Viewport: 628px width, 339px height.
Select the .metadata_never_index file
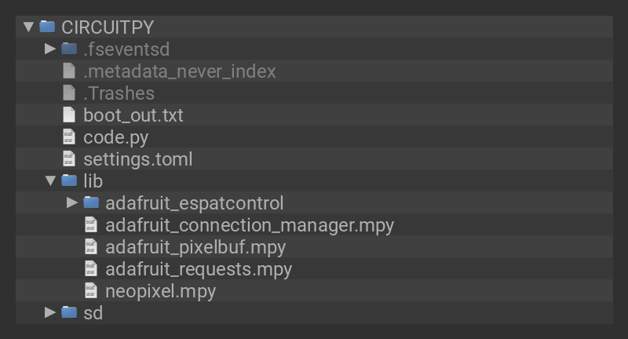pos(180,71)
